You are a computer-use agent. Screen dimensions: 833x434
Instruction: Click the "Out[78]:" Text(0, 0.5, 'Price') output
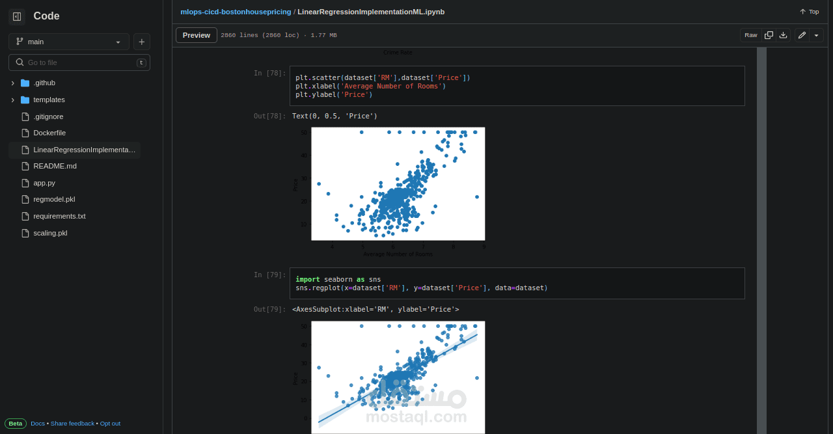[335, 116]
